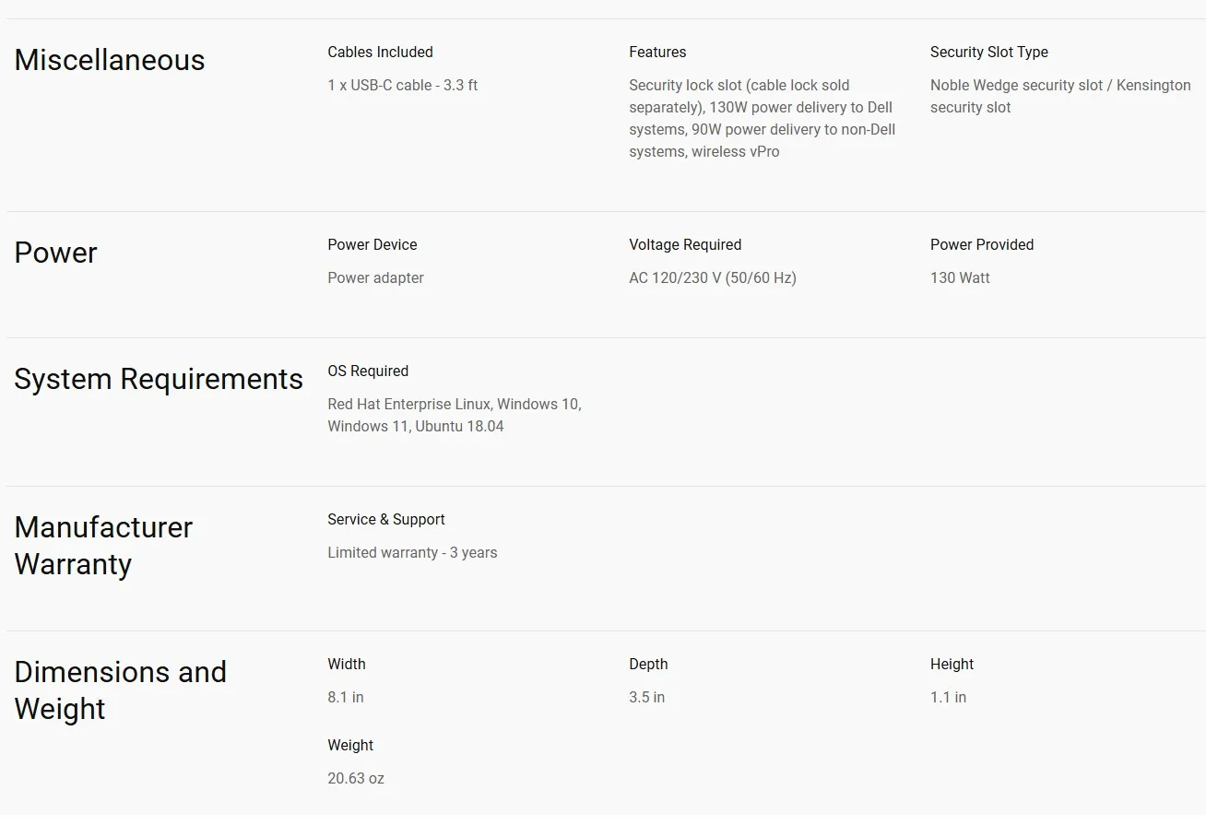Click the Power Device label
Image resolution: width=1206 pixels, height=825 pixels.
[372, 245]
